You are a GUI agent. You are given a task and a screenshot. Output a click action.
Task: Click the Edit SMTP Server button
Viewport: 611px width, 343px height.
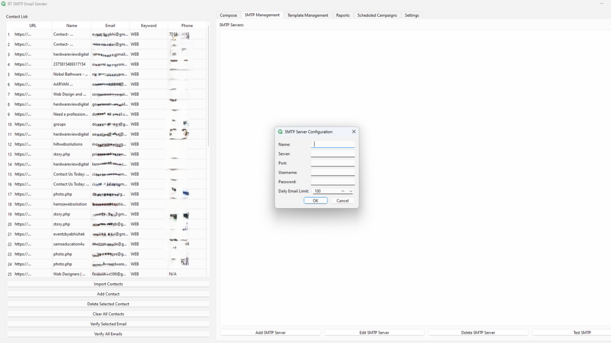tap(374, 332)
